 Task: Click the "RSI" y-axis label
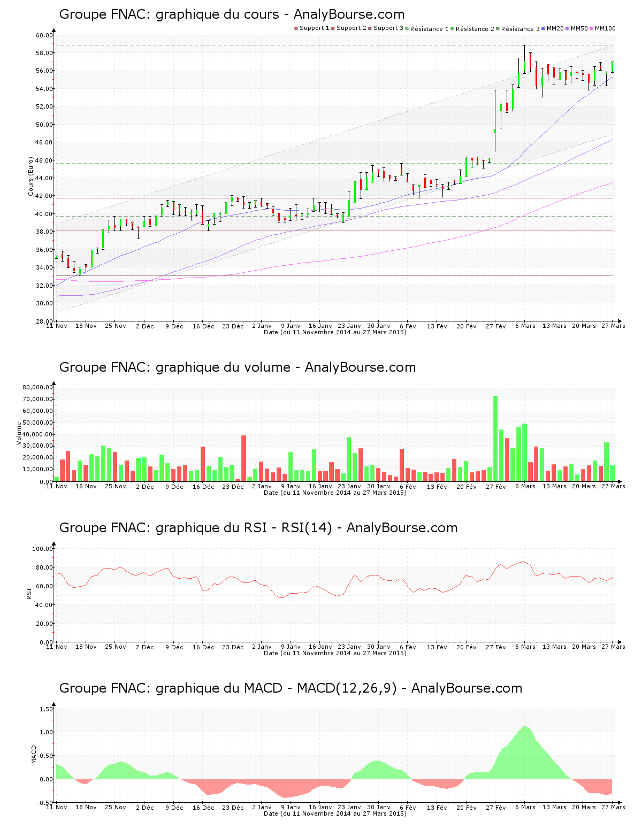click(28, 593)
